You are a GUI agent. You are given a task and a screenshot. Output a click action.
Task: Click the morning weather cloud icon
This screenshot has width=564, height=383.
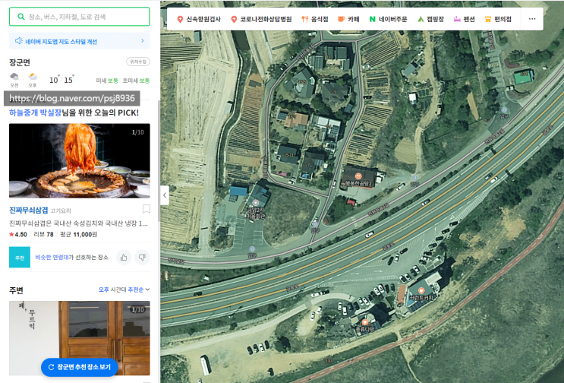[x=14, y=76]
